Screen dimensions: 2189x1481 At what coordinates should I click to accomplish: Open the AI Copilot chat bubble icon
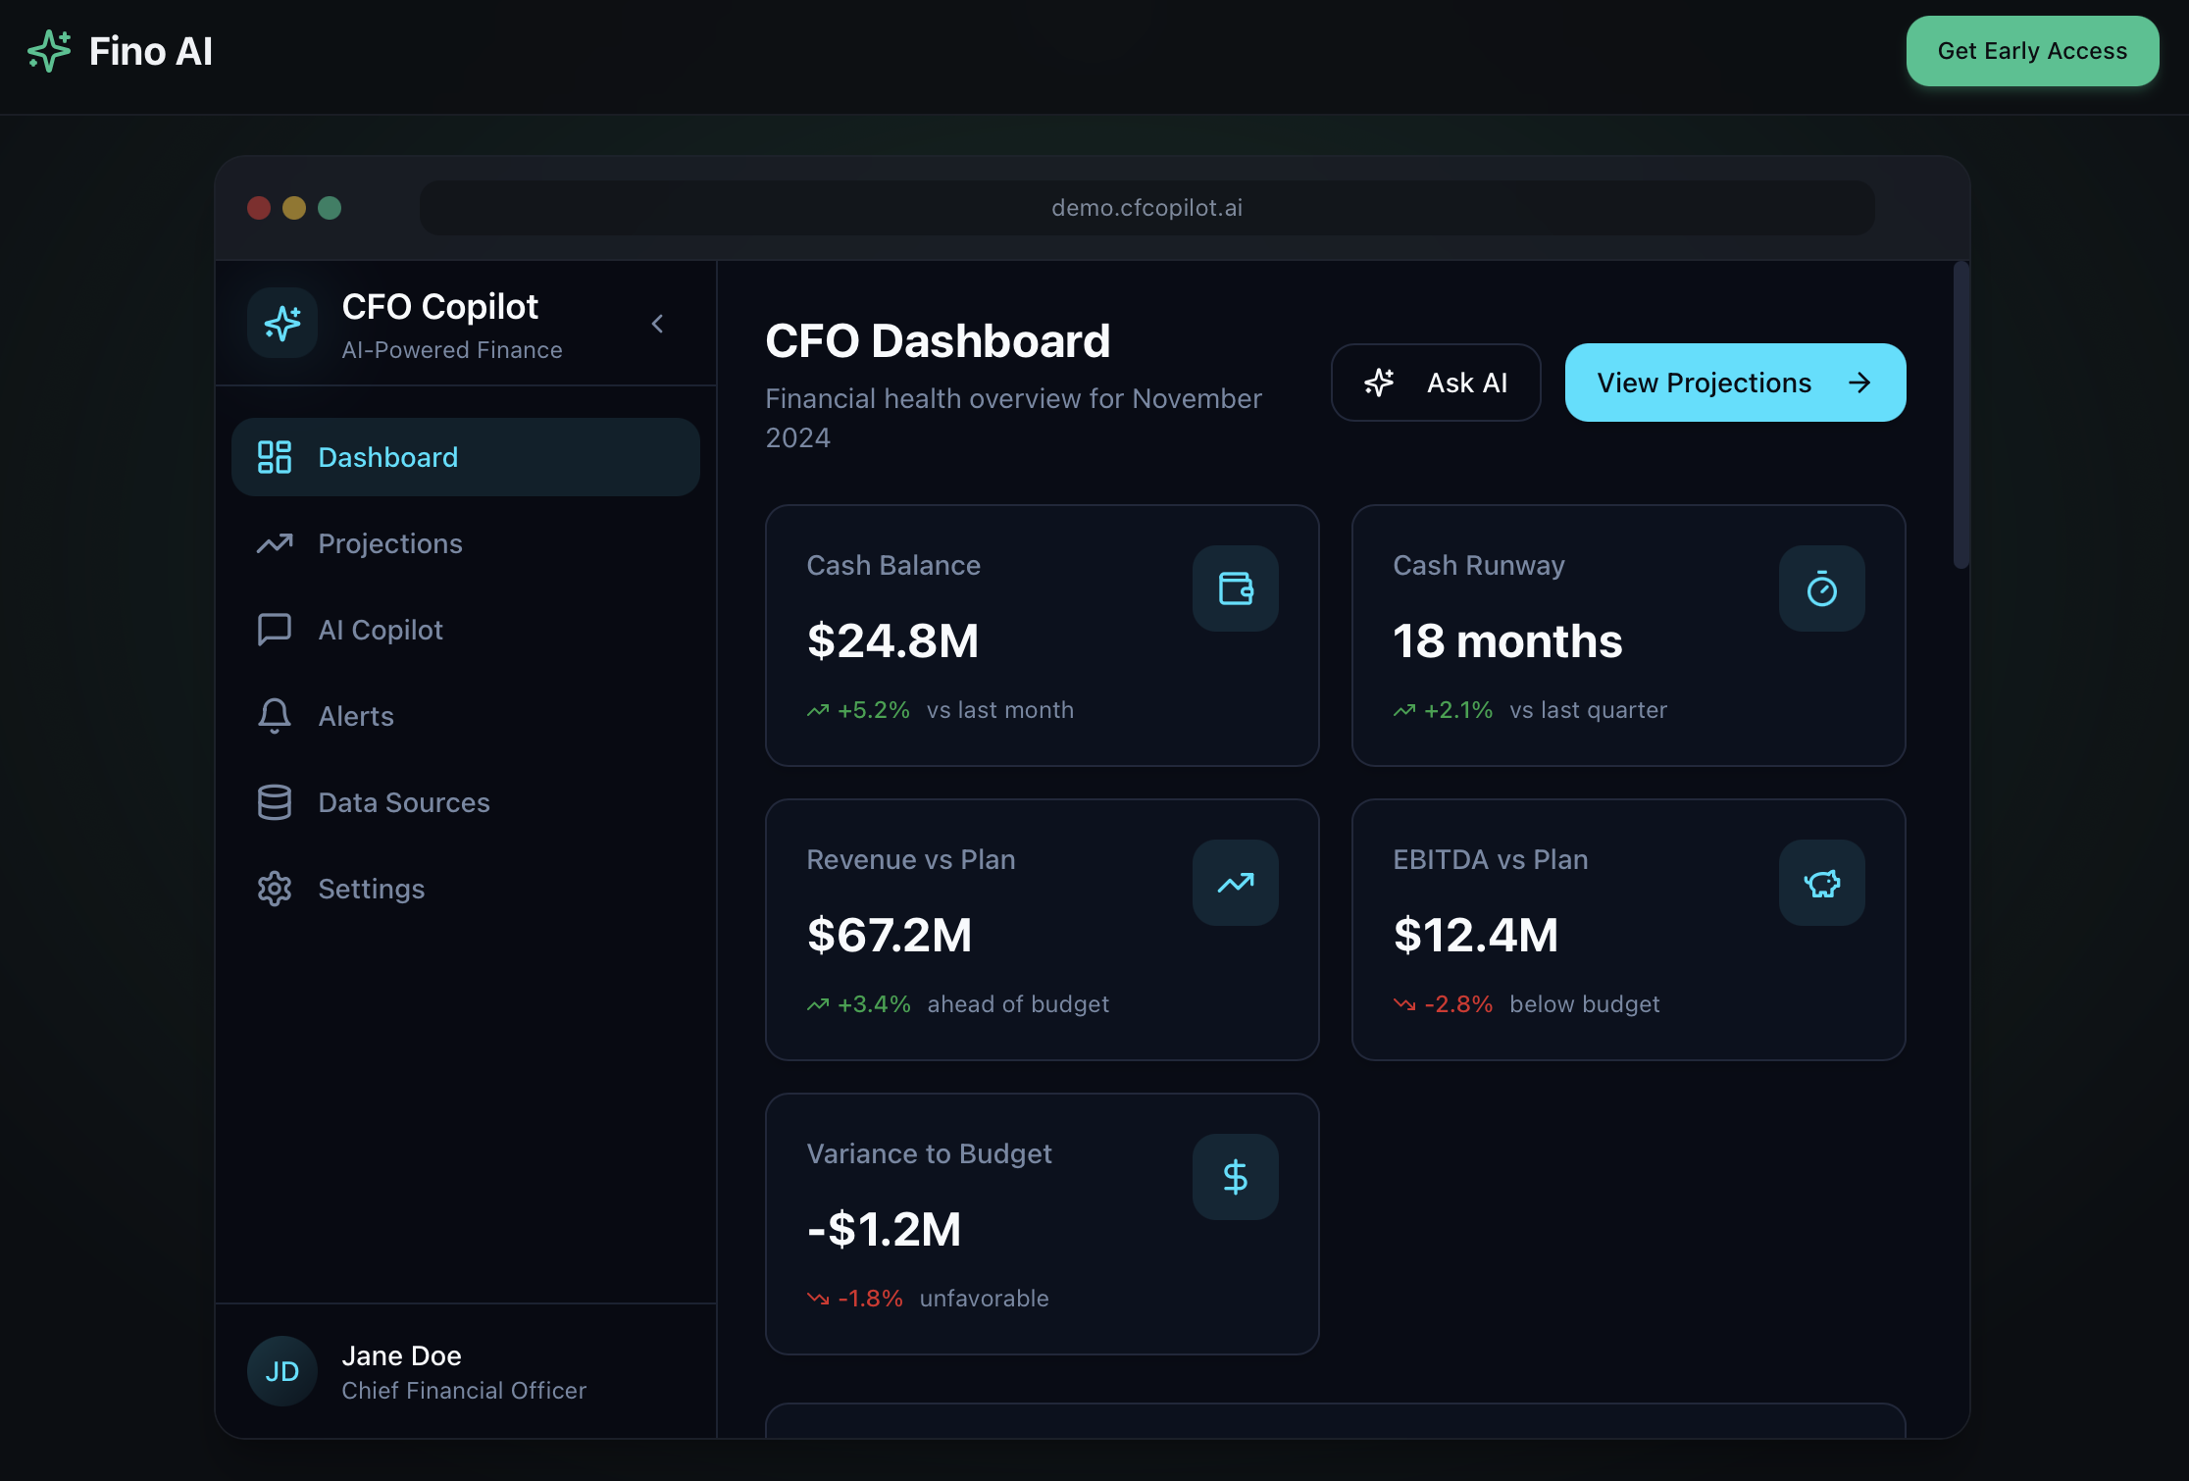click(275, 629)
